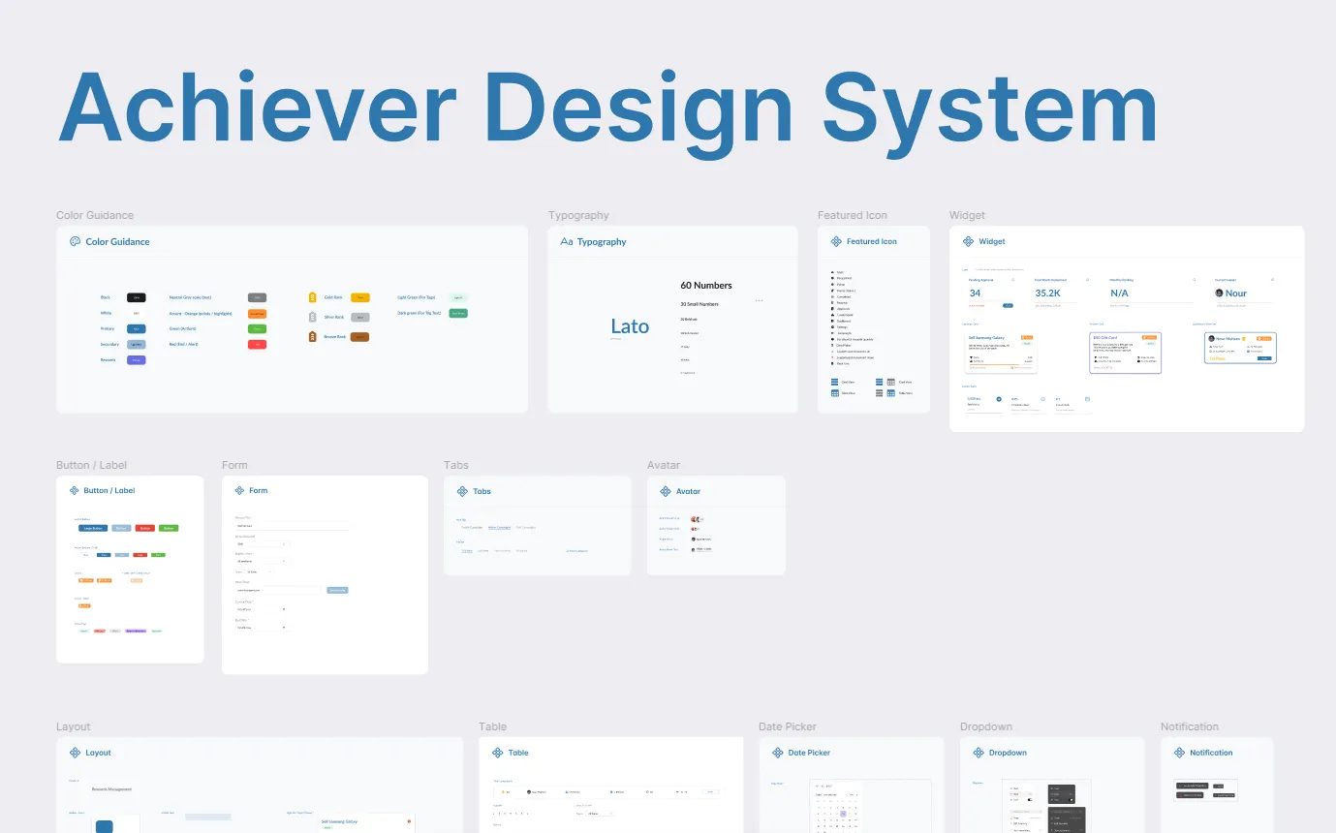
Task: Click the emblem icon in Form frame header
Action: coord(239,490)
